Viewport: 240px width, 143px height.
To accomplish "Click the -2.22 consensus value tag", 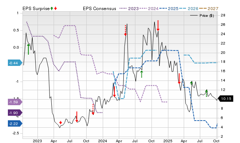I will pyautogui.click(x=15, y=124).
